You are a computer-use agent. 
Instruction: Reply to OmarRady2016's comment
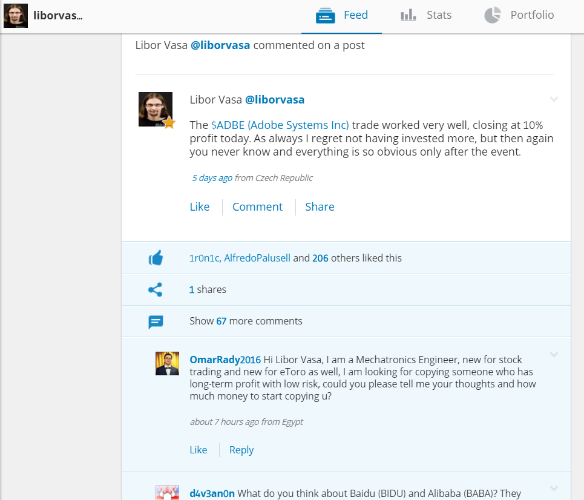(241, 450)
